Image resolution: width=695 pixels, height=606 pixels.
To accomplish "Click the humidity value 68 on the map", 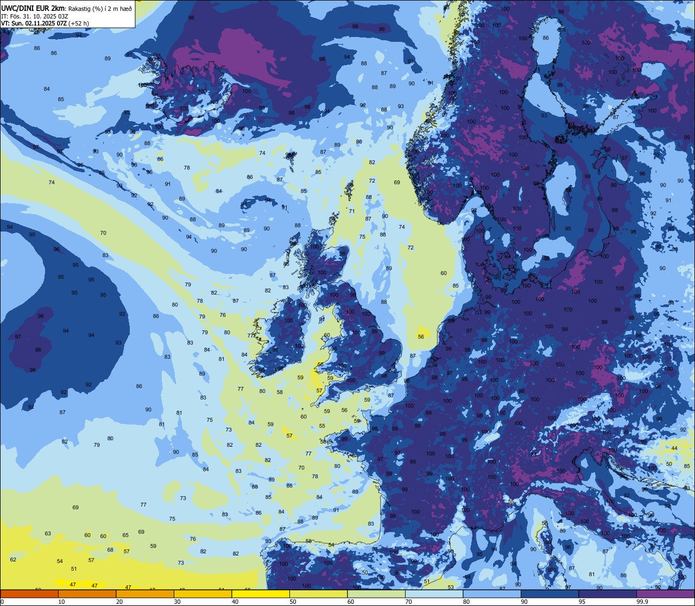I will (x=110, y=549).
